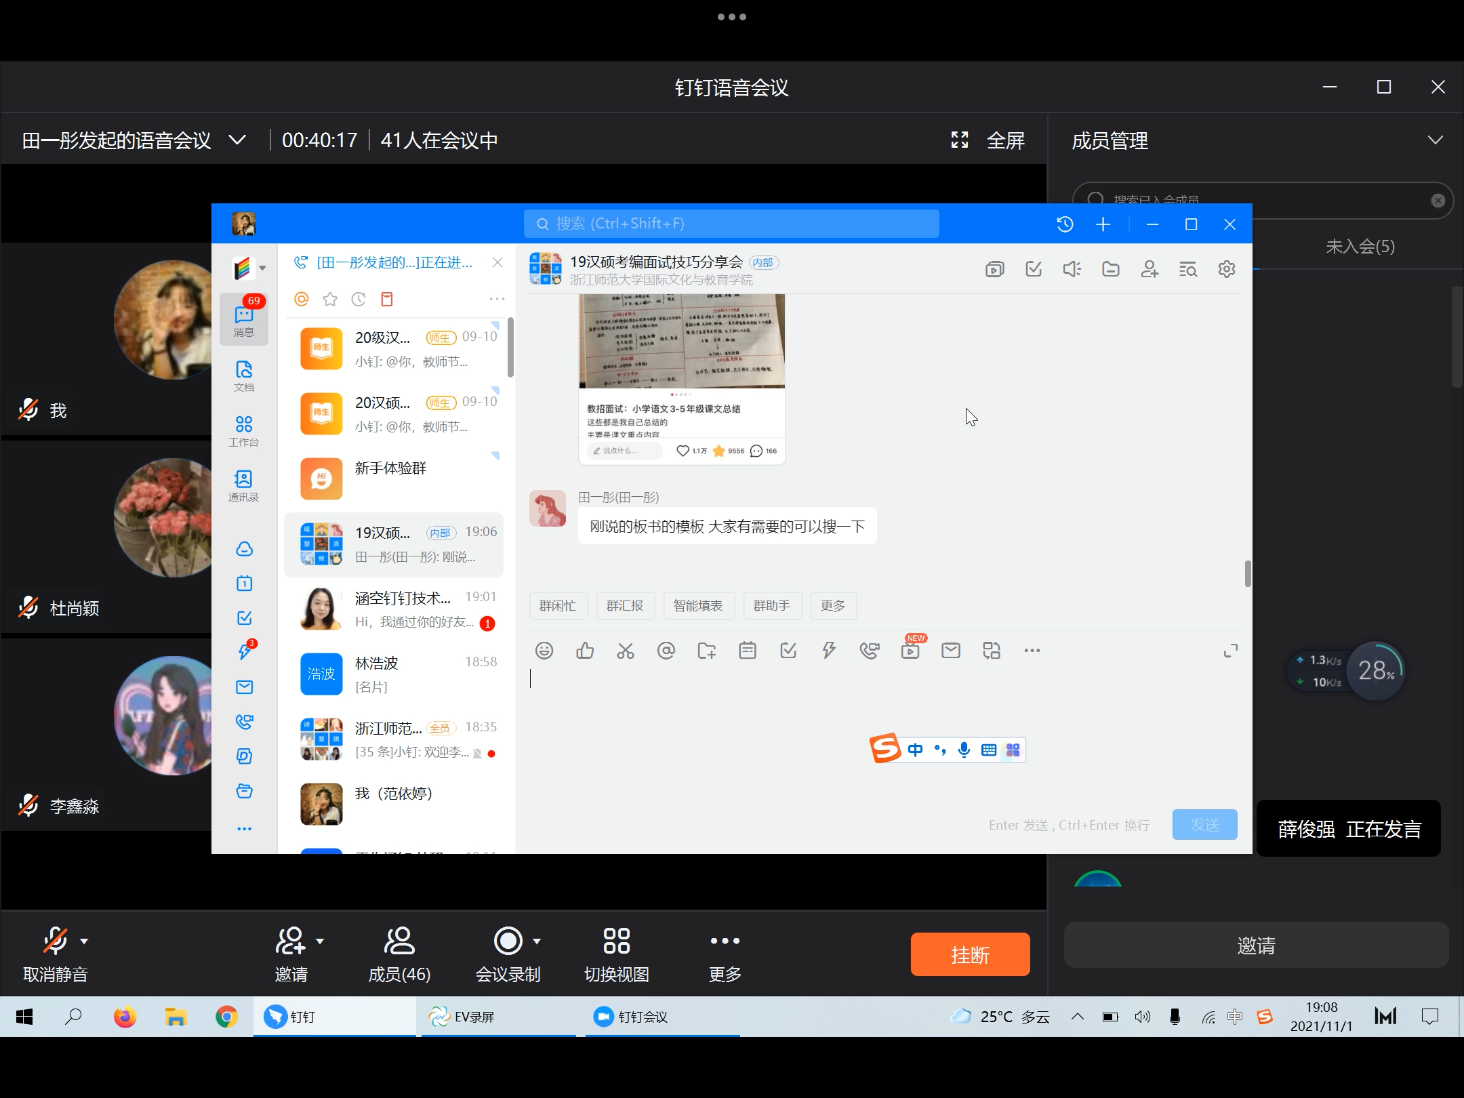Click the scissors screenshot icon
The image size is (1464, 1098).
click(x=626, y=651)
